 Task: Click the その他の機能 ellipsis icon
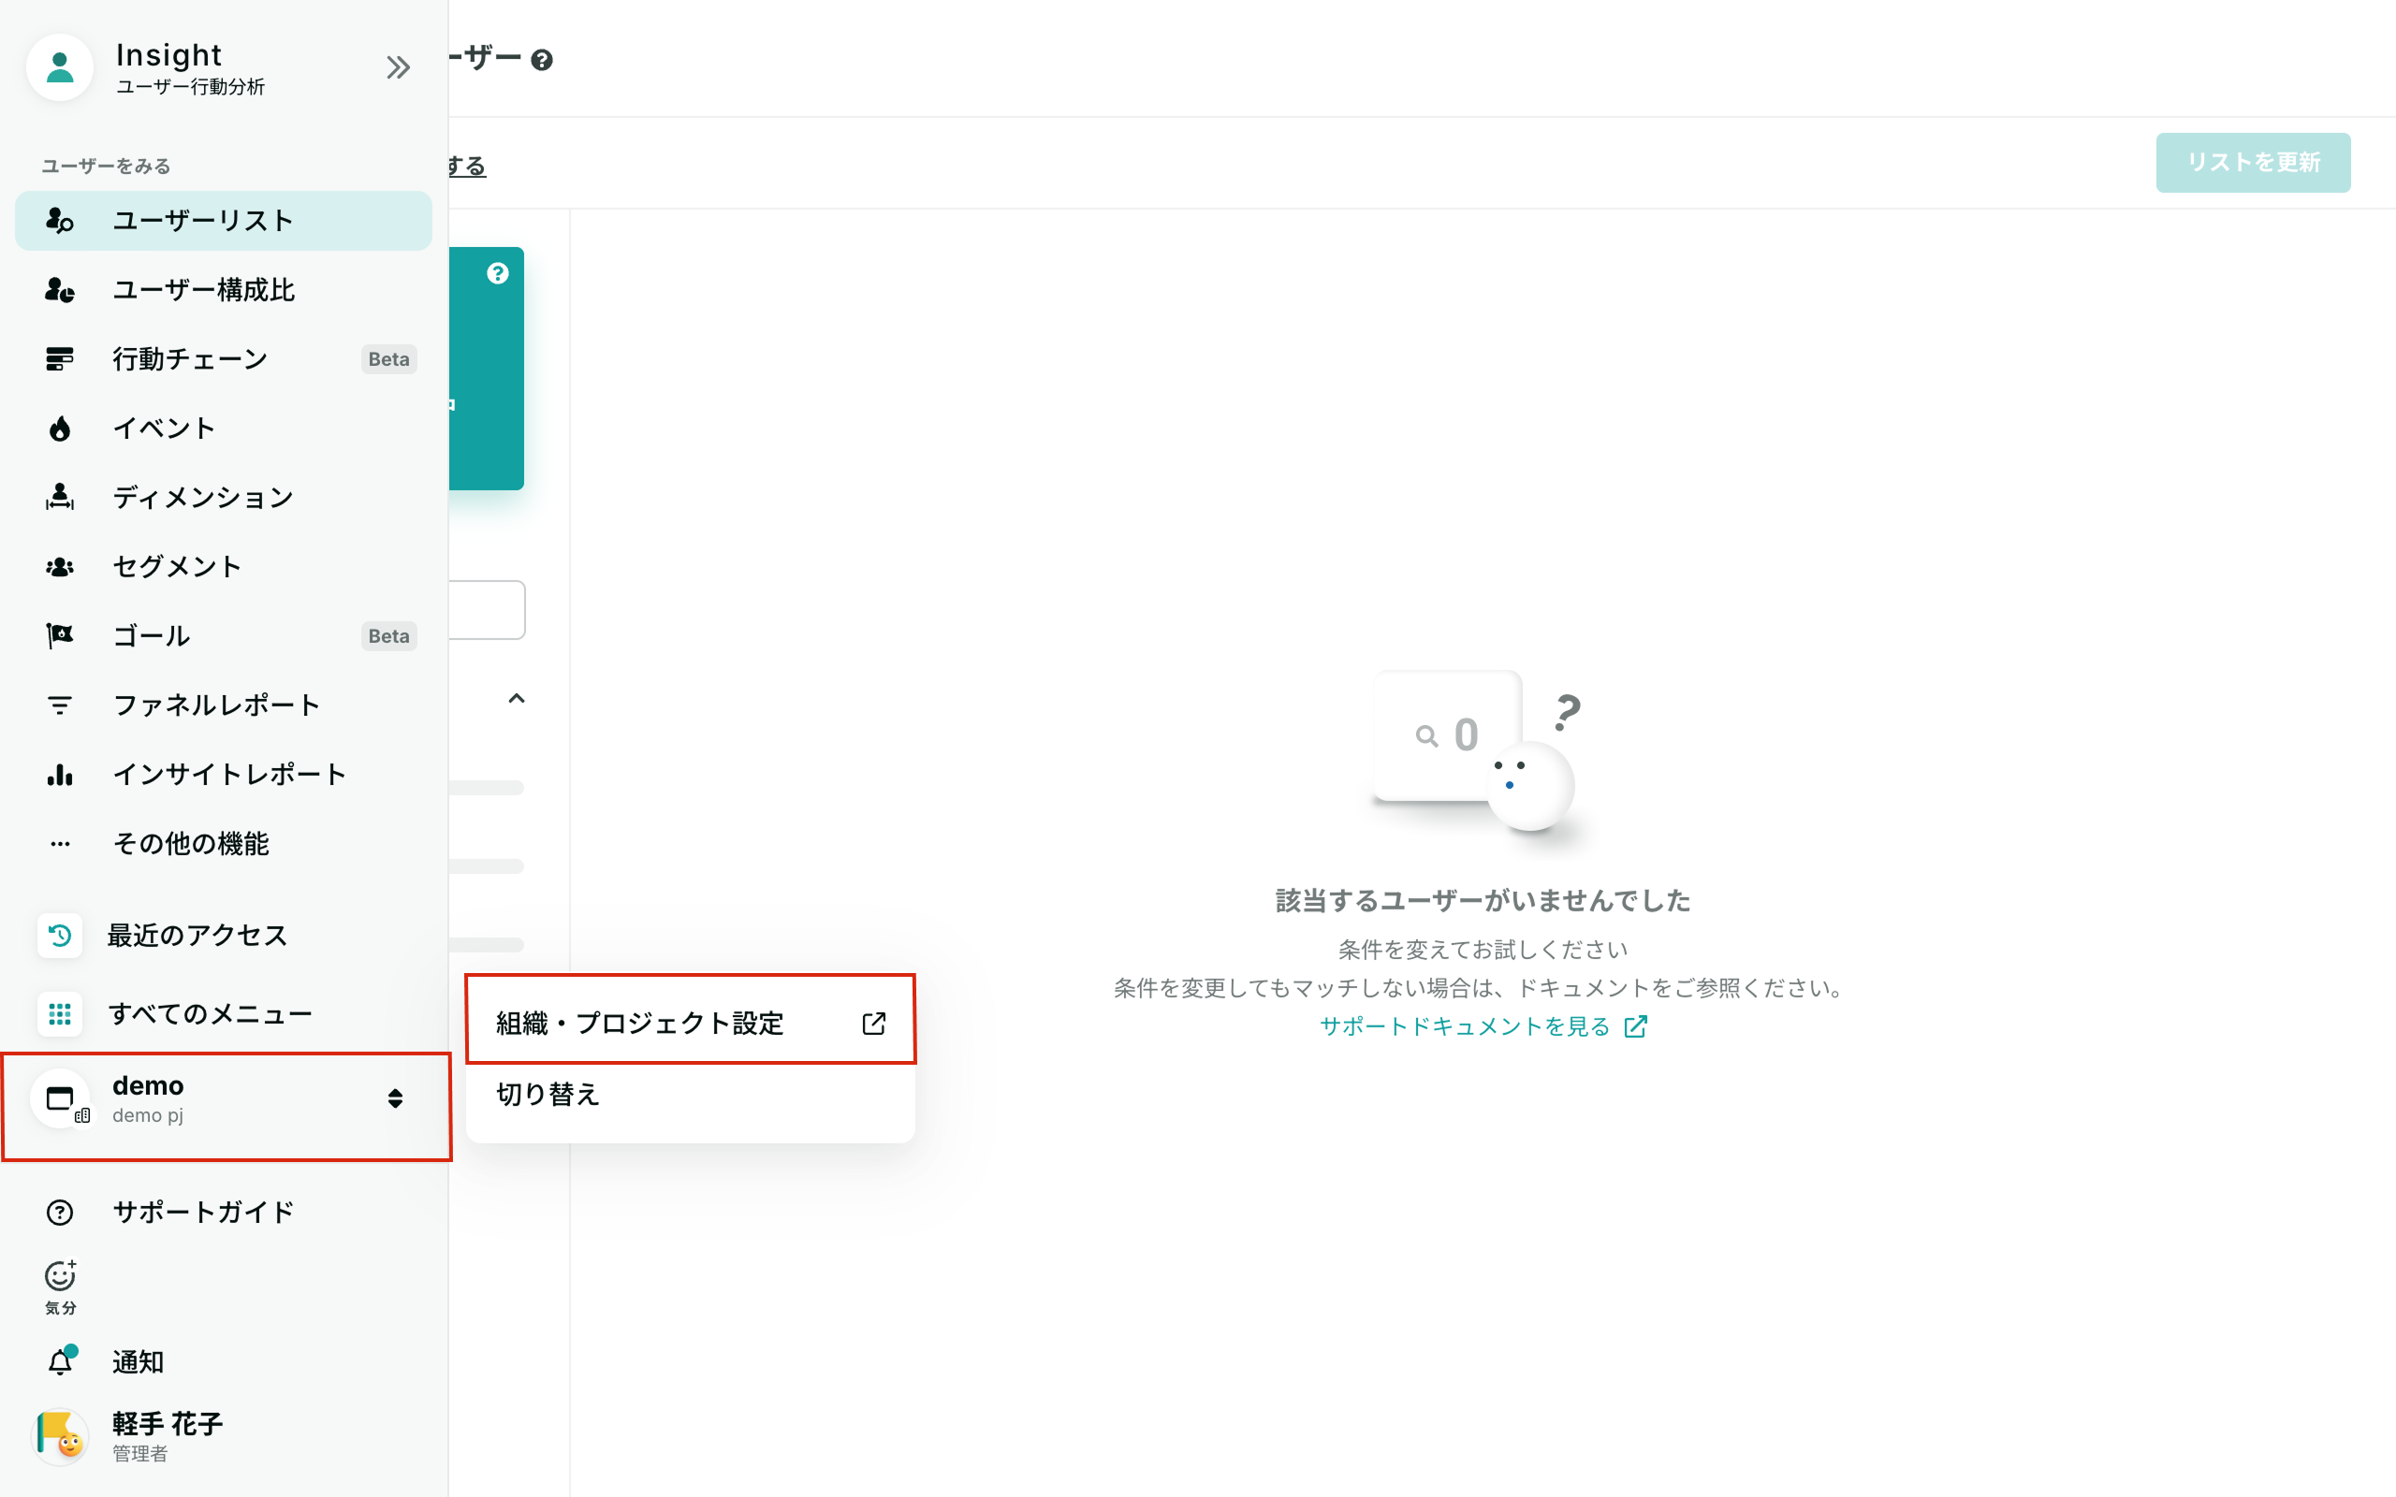pyautogui.click(x=59, y=844)
